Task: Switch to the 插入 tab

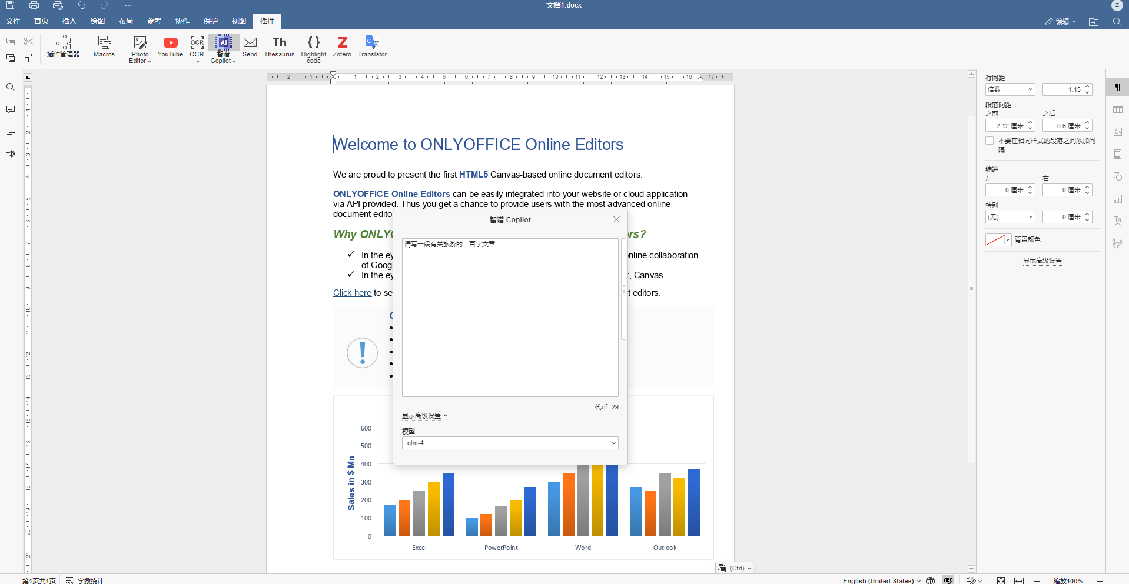Action: pos(69,21)
